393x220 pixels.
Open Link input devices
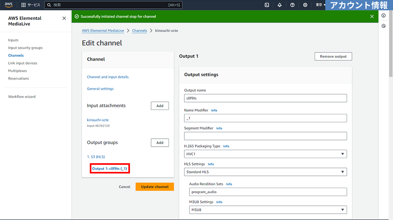[22, 63]
